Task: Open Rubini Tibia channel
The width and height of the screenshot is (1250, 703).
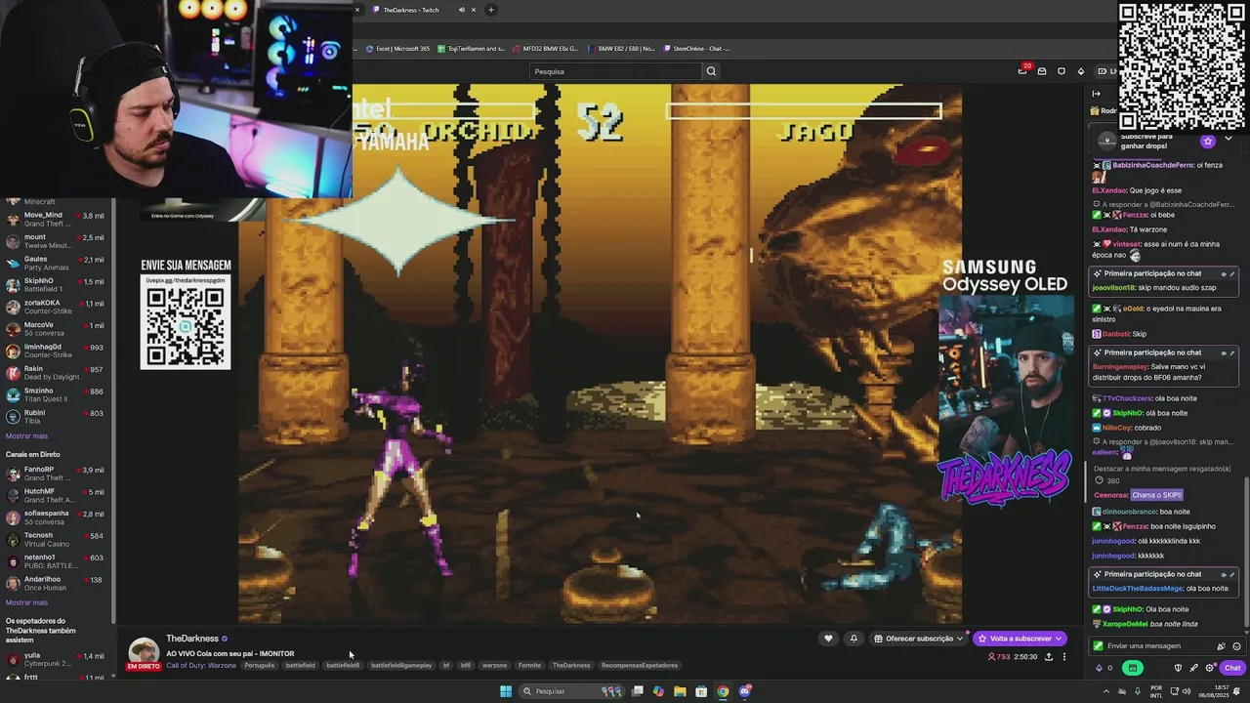Action: click(x=56, y=416)
